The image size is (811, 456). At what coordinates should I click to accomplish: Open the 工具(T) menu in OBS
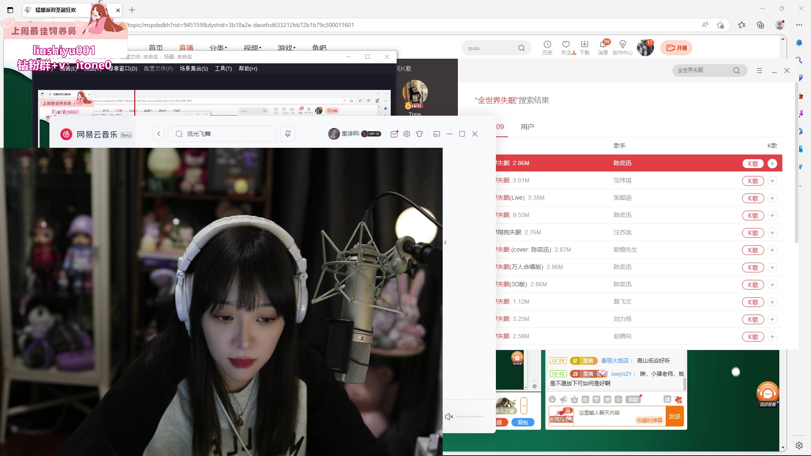[223, 68]
